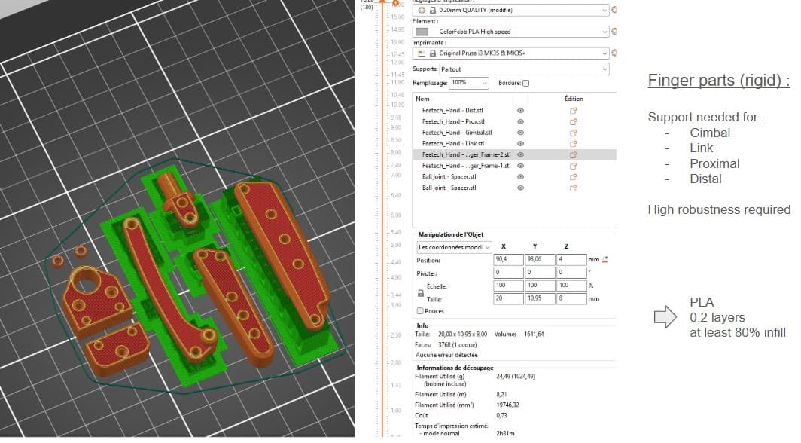Click the filament grey color swatch
The image size is (801, 443).
point(422,32)
